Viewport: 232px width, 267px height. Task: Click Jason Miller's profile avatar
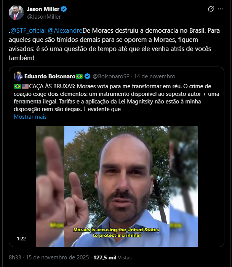point(16,13)
